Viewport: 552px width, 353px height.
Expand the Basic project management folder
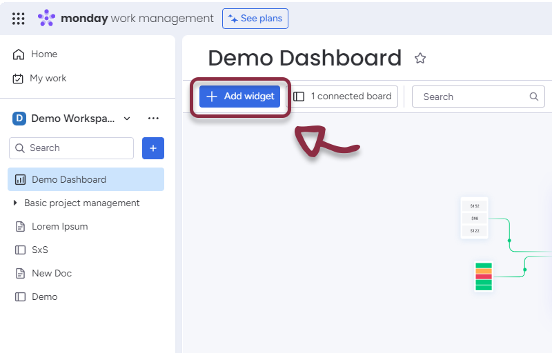click(x=16, y=203)
